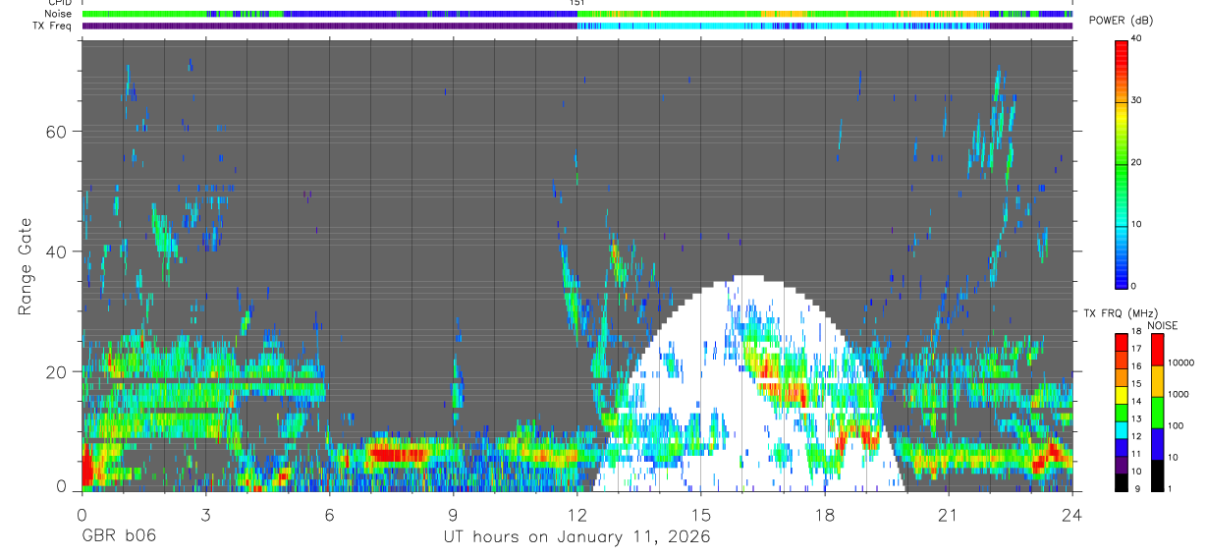Click the 'Noise' row label at top
The width and height of the screenshot is (1206, 557).
(x=59, y=14)
